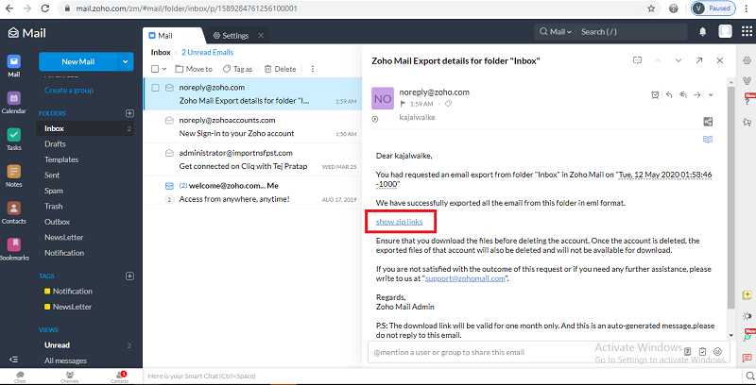Open the New Mail dropdown arrow
756x385 pixels.
pos(126,61)
